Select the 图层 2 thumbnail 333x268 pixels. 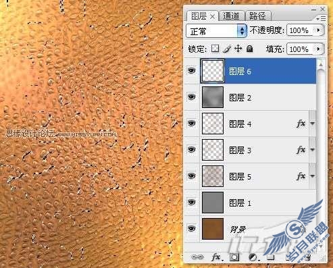coord(213,97)
